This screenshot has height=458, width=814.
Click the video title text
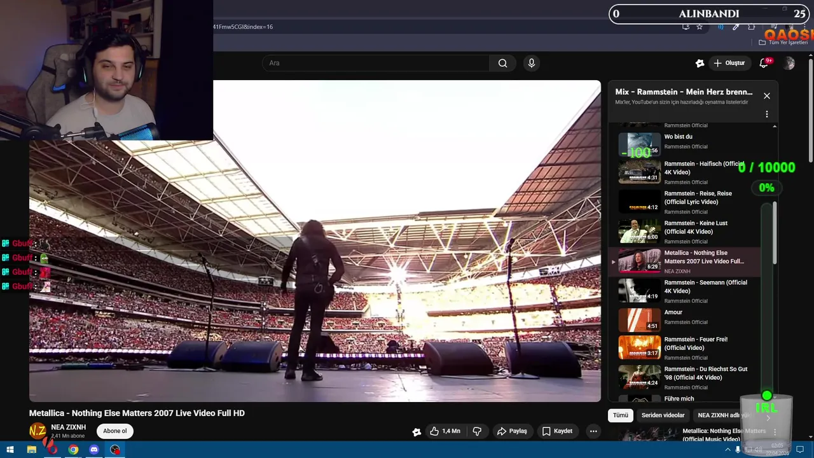point(137,413)
